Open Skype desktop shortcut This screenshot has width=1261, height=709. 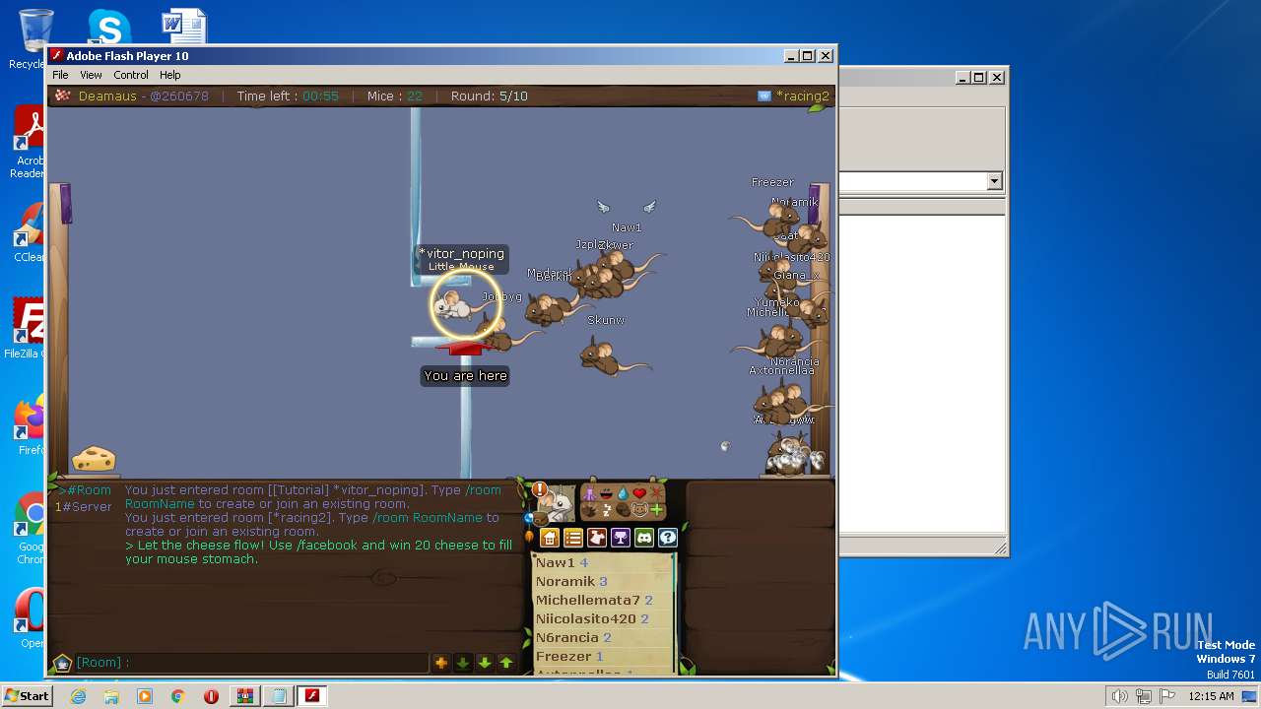pyautogui.click(x=108, y=28)
